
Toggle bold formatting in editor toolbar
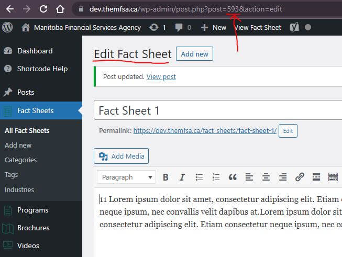tap(166, 177)
